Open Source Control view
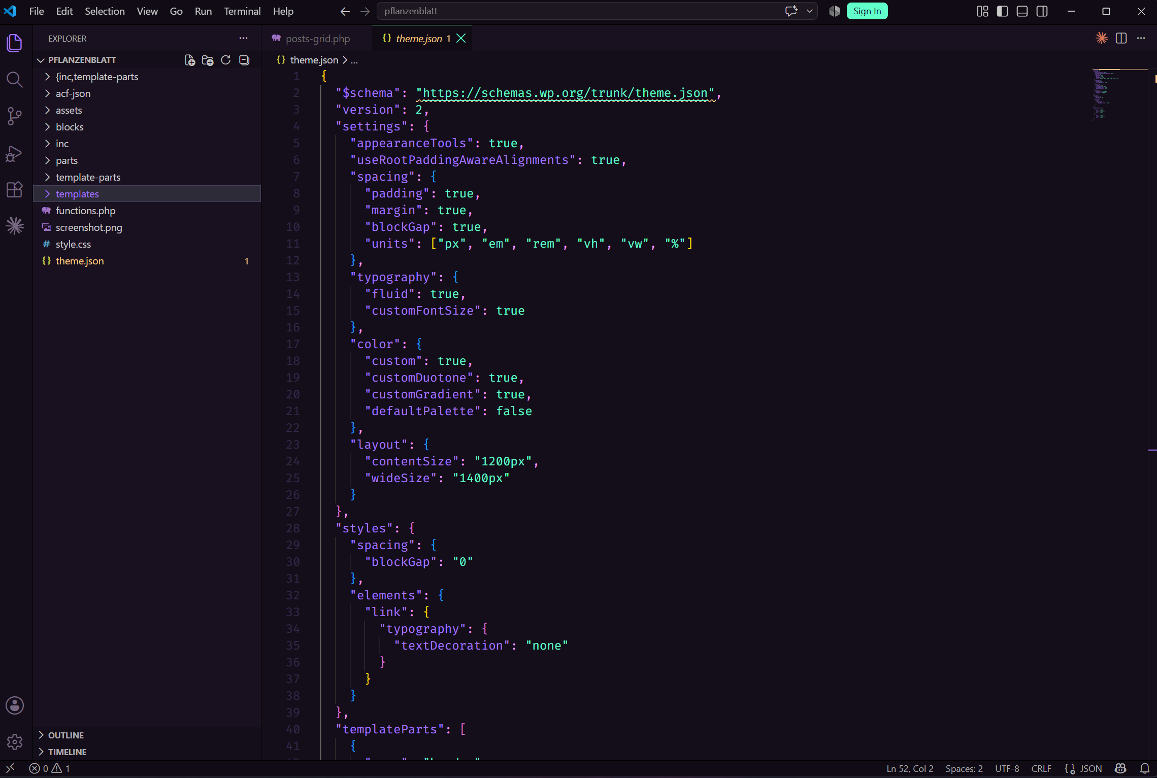This screenshot has height=778, width=1157. [x=15, y=116]
